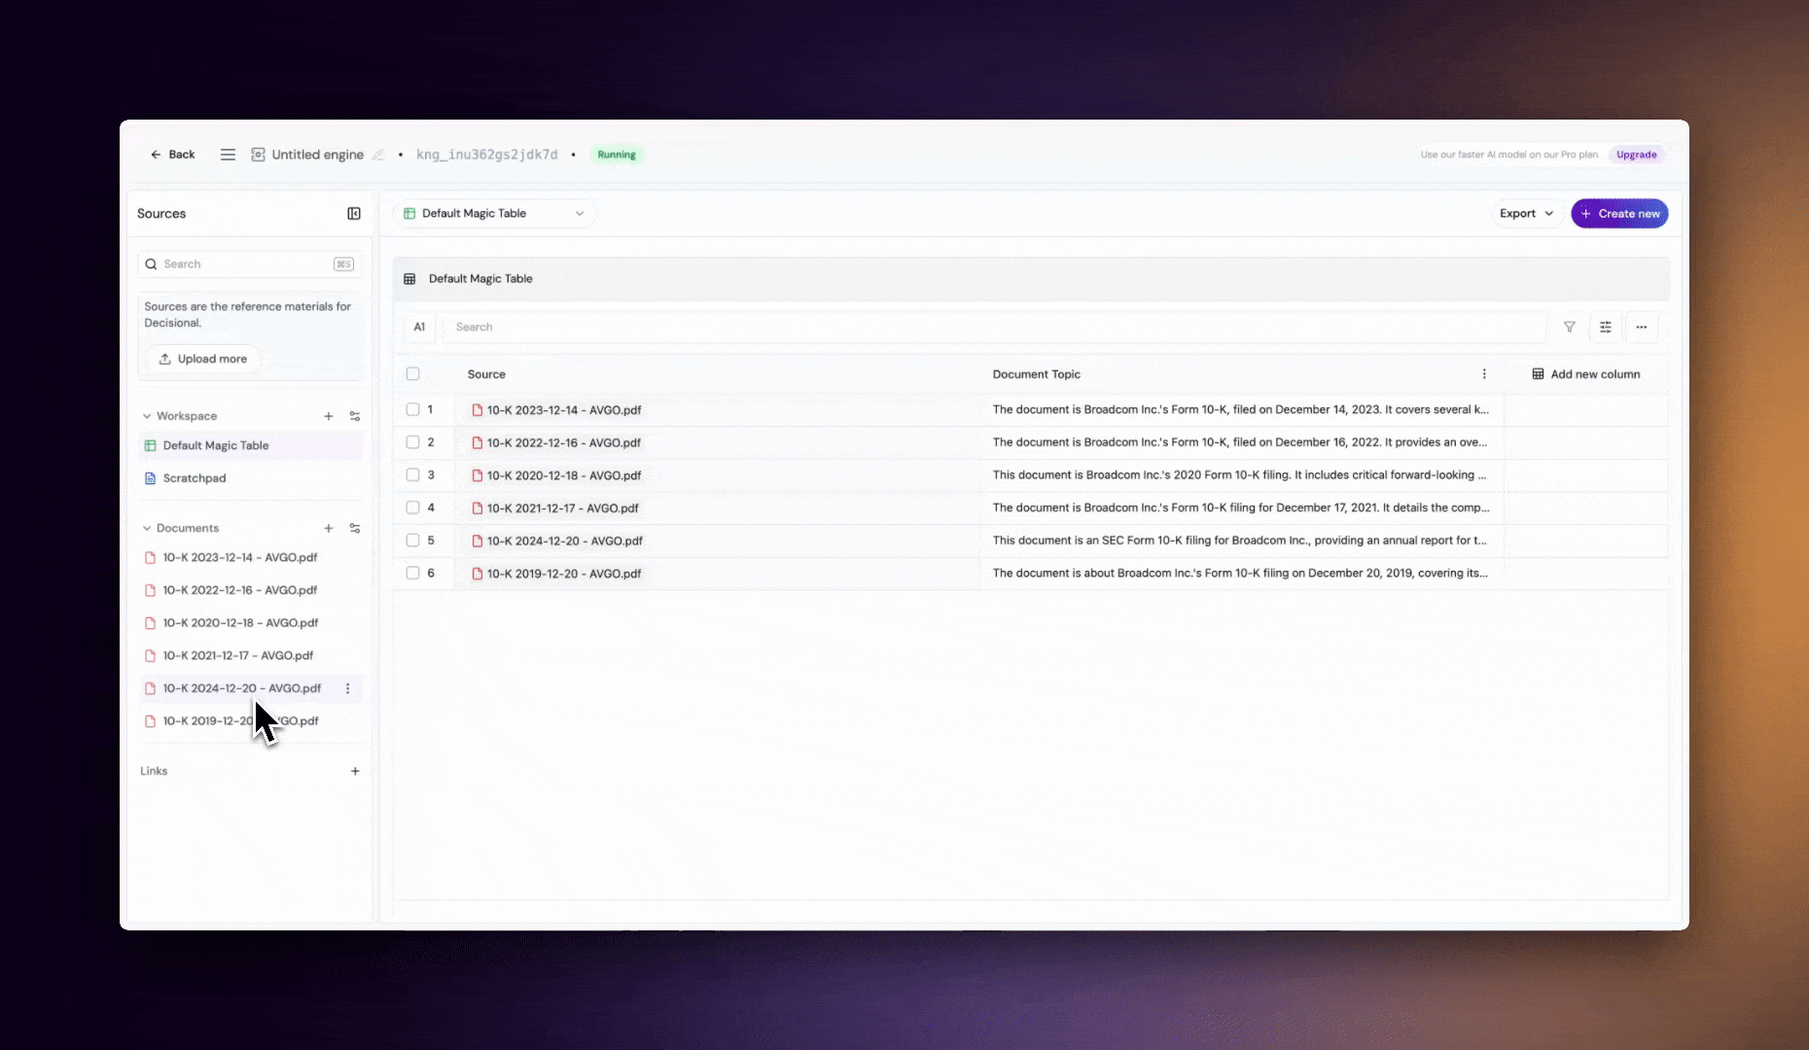Click the Running status badge
Screen dimensions: 1809x1050
617,155
